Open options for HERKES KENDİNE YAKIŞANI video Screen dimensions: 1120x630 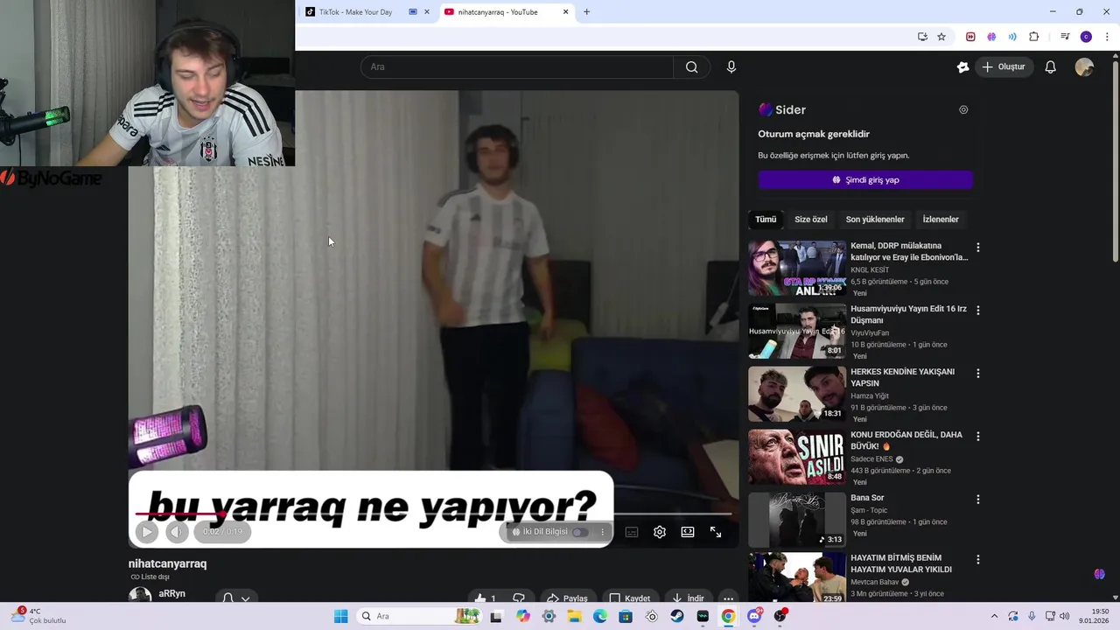point(977,374)
